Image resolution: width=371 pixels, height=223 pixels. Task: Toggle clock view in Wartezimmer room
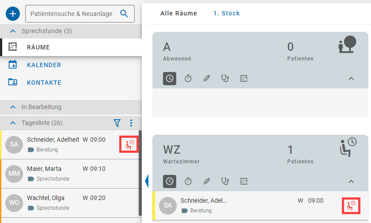(170, 181)
